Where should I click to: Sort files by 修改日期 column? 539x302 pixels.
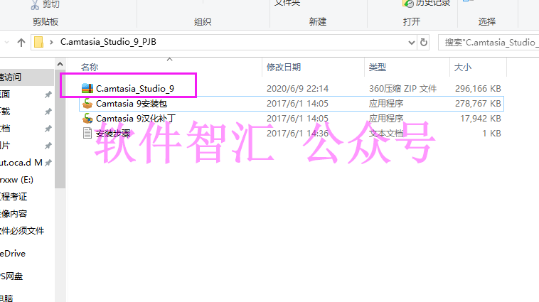284,67
